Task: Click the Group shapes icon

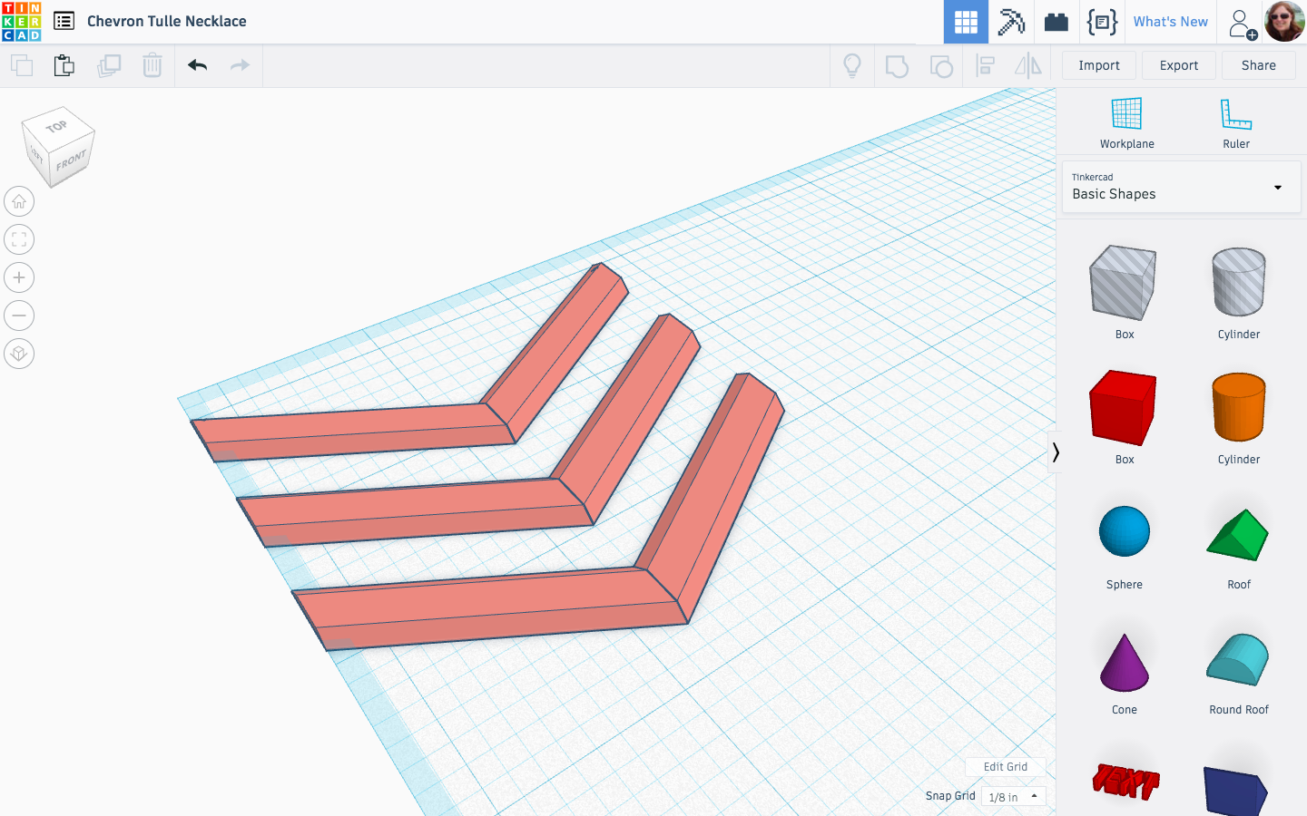Action: coord(897,65)
